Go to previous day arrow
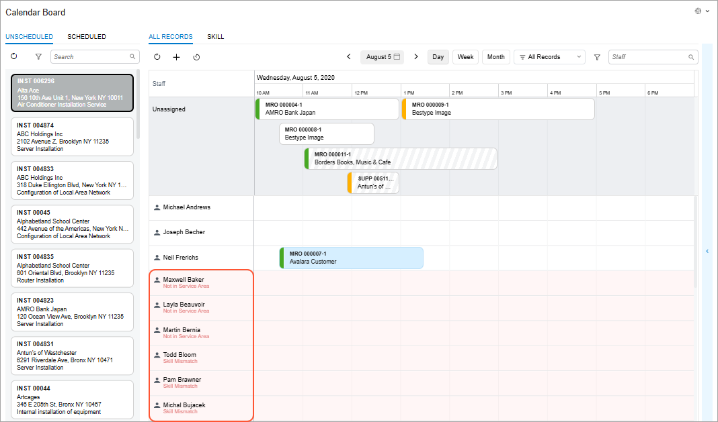 [348, 57]
